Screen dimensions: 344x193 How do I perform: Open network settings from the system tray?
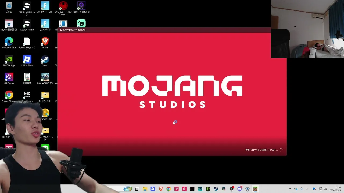[x=321, y=189]
